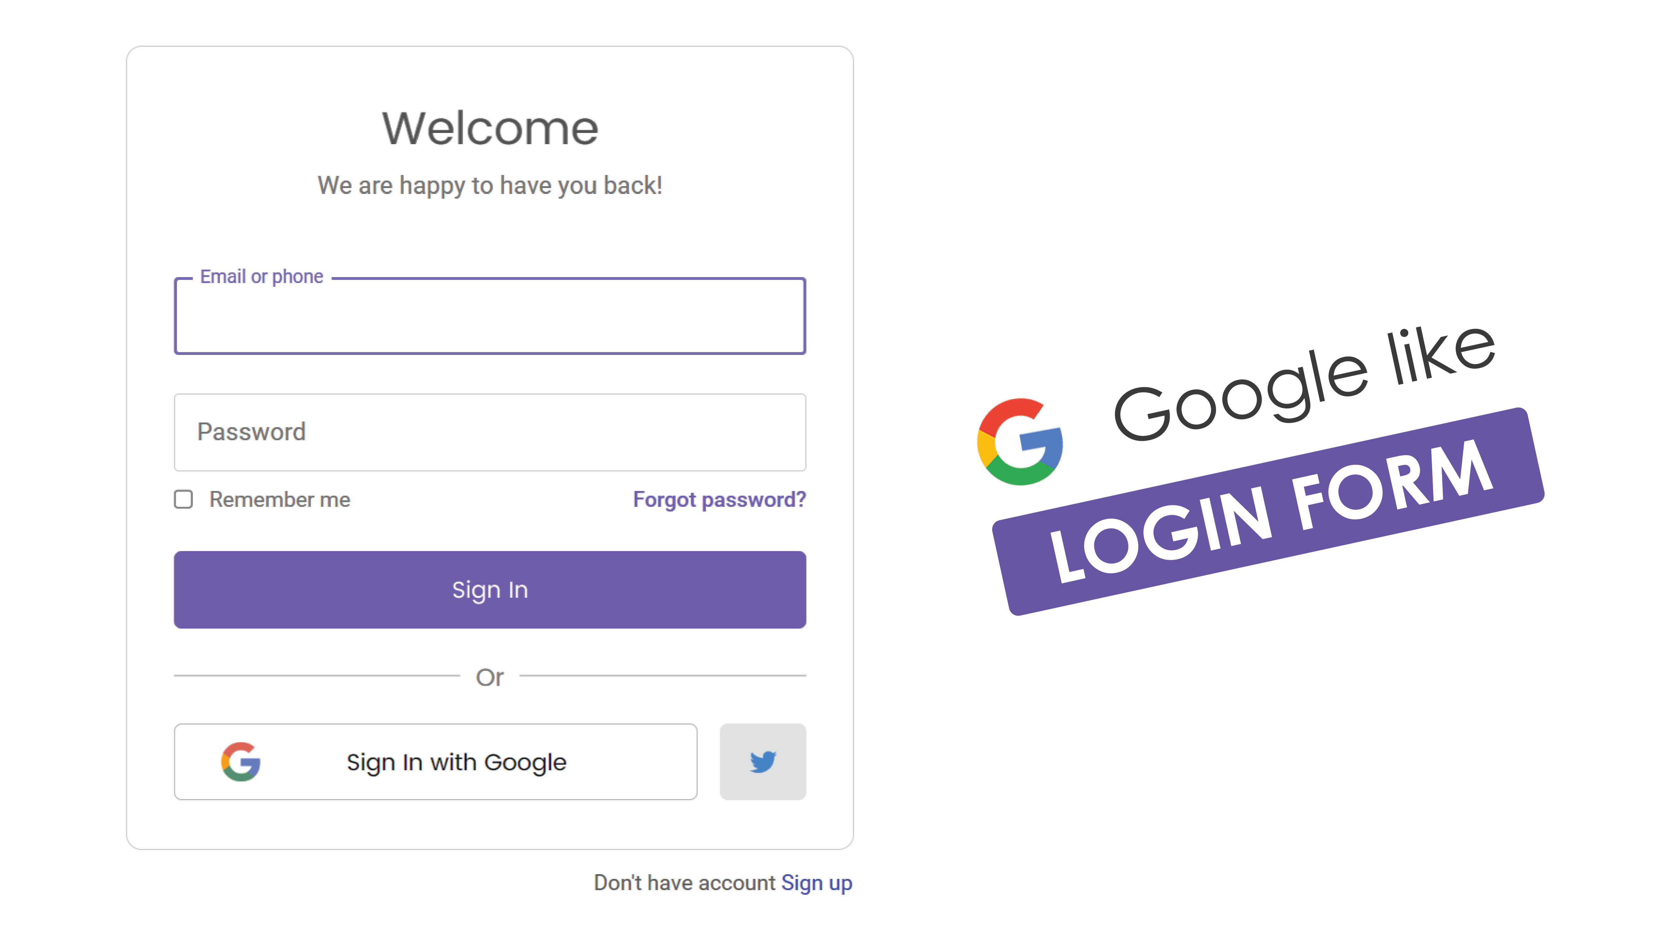Click the Twitter bird icon button

click(x=763, y=761)
